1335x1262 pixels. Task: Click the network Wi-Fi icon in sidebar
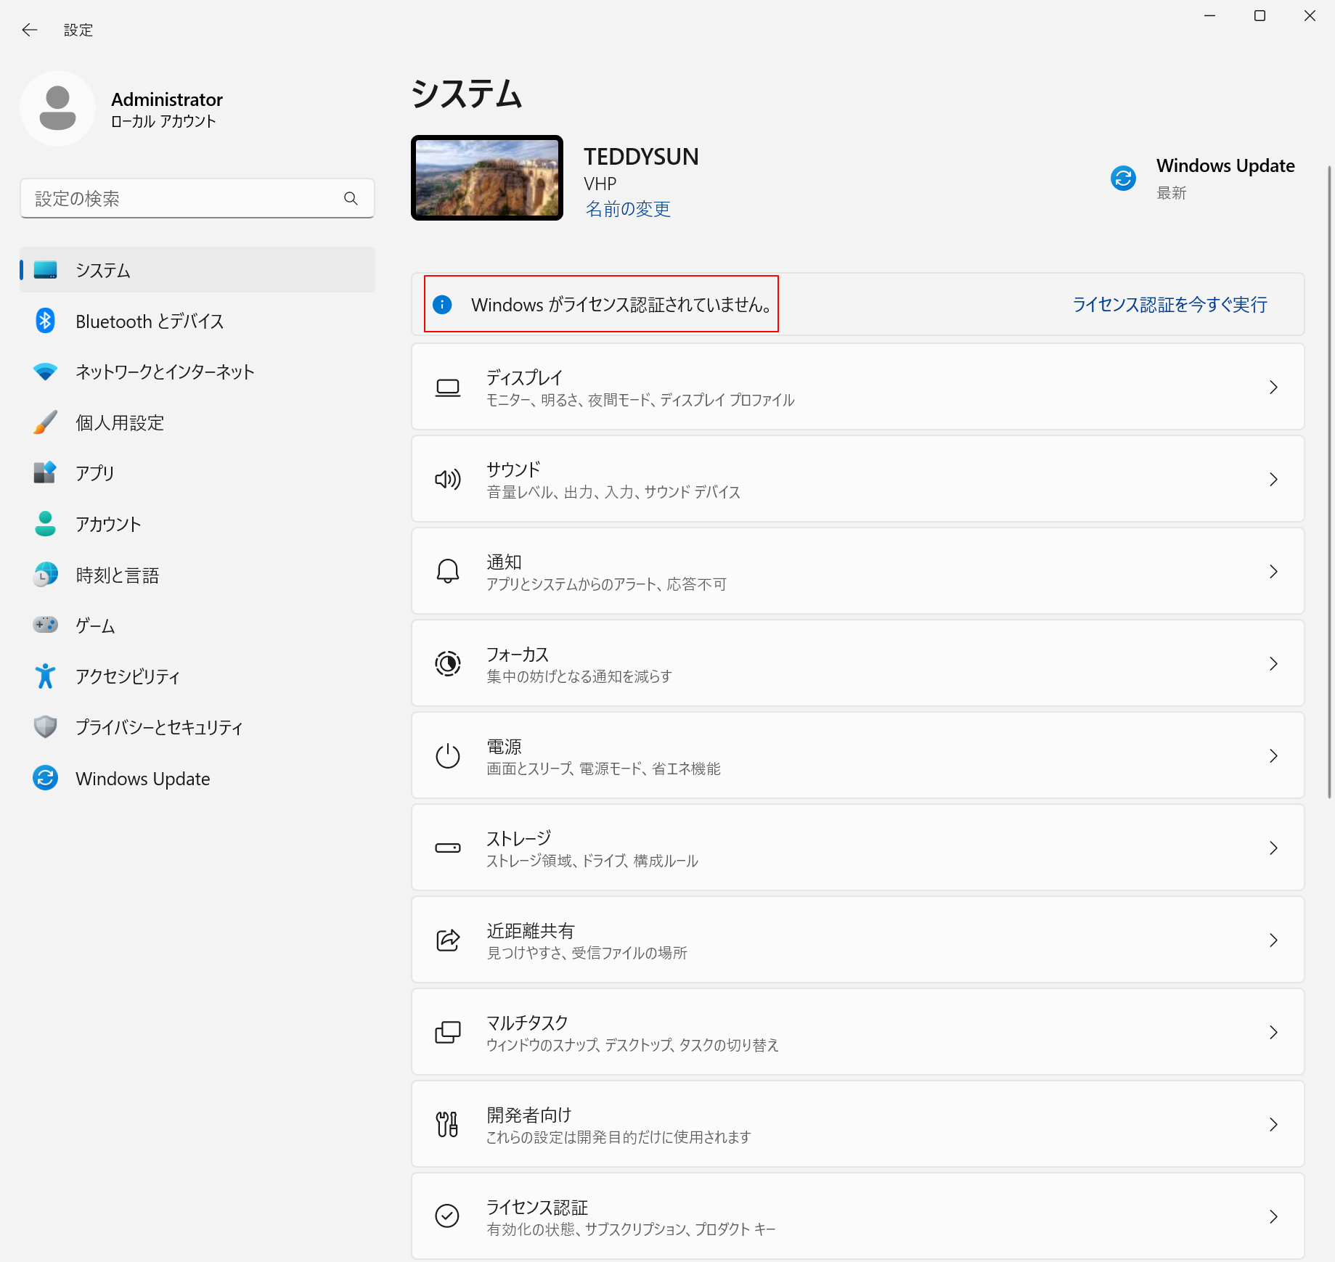tap(45, 372)
